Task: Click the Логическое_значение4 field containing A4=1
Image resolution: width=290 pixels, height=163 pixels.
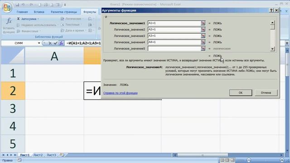Action: tap(174, 42)
